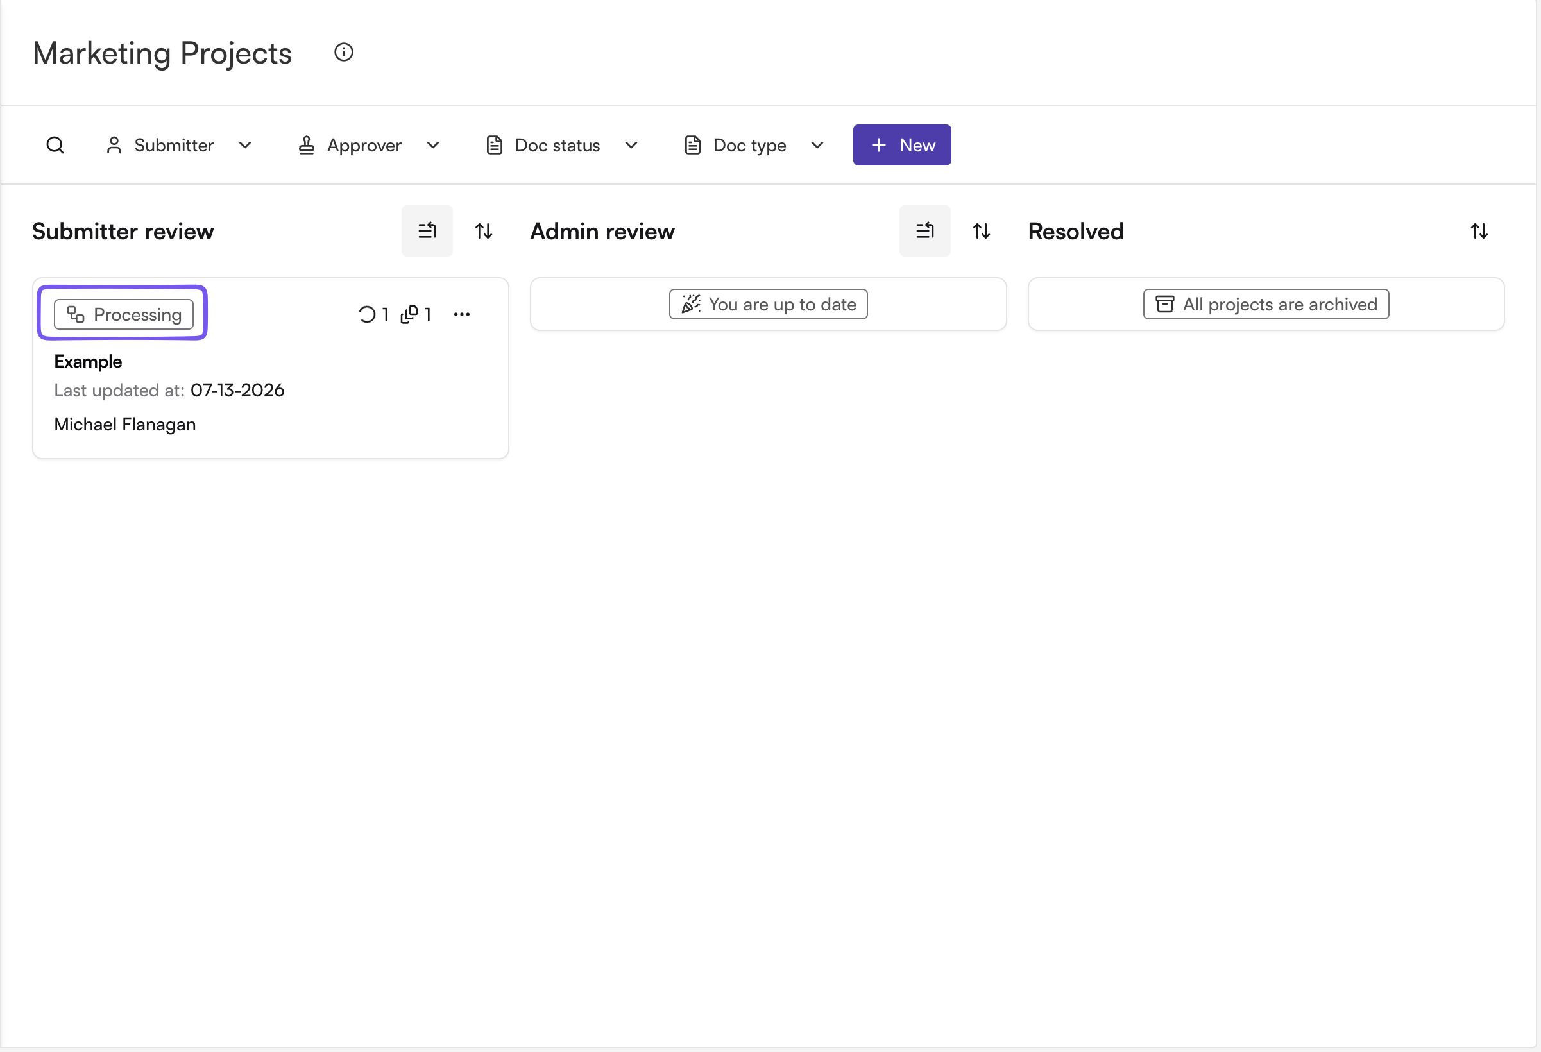1541x1052 pixels.
Task: Click the All projects are archived badge
Action: click(1266, 304)
